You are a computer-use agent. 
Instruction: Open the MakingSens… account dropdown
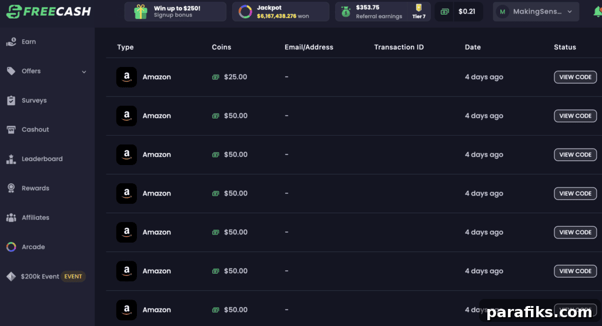point(536,12)
